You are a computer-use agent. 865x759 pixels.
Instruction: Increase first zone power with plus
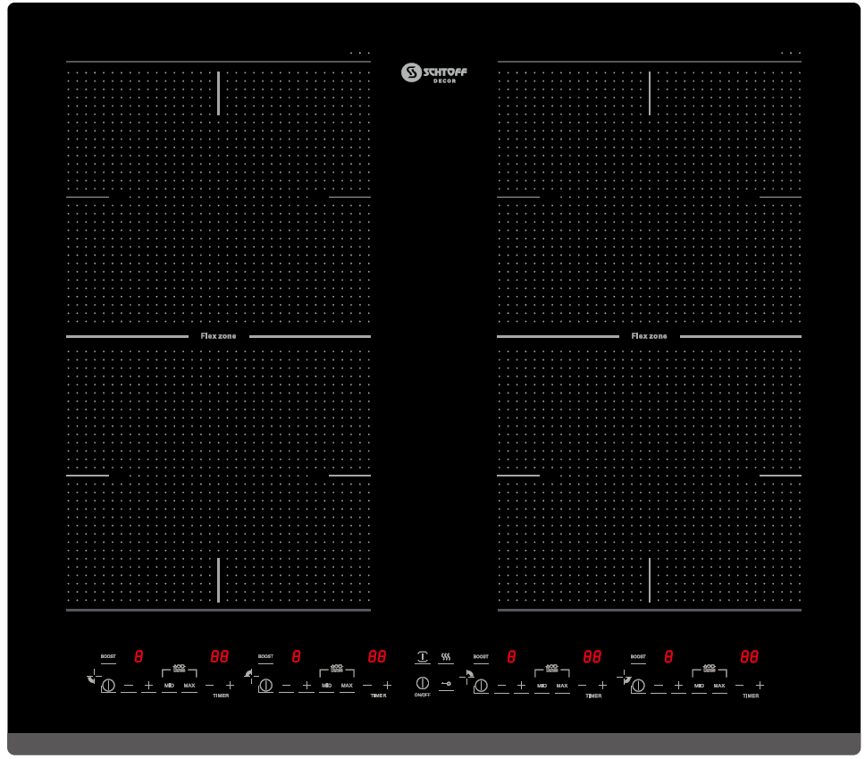coord(149,686)
